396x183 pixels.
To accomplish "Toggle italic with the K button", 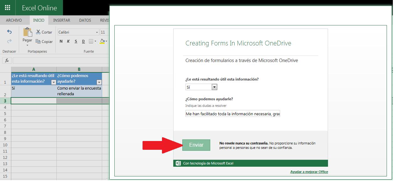I will coord(68,41).
